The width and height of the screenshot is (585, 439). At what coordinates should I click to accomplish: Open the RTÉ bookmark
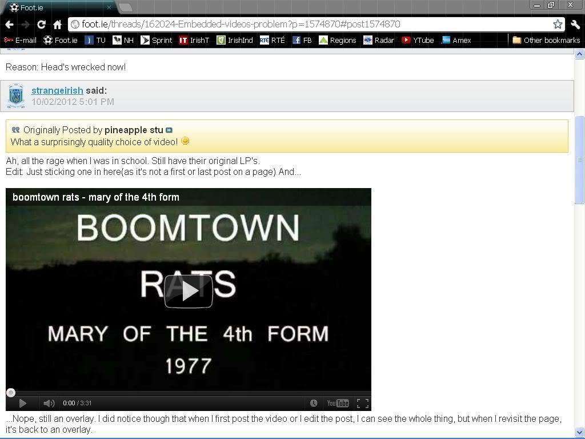pyautogui.click(x=273, y=40)
